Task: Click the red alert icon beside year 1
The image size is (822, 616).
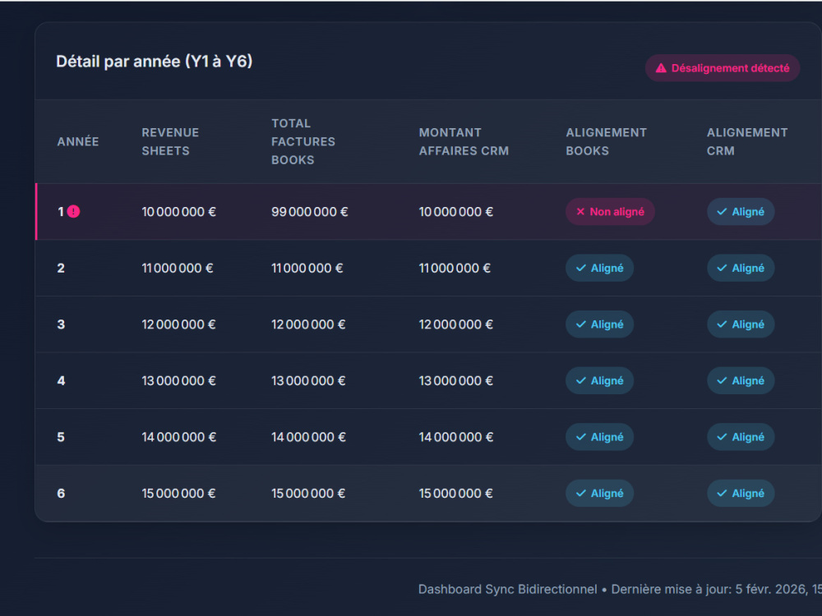Action: (x=73, y=212)
